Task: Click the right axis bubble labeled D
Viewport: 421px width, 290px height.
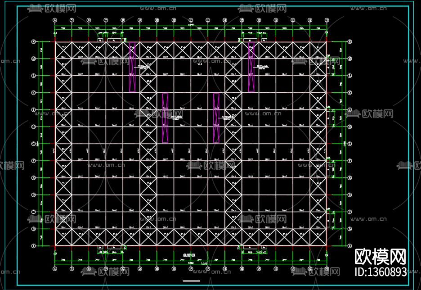Action: tap(349, 195)
